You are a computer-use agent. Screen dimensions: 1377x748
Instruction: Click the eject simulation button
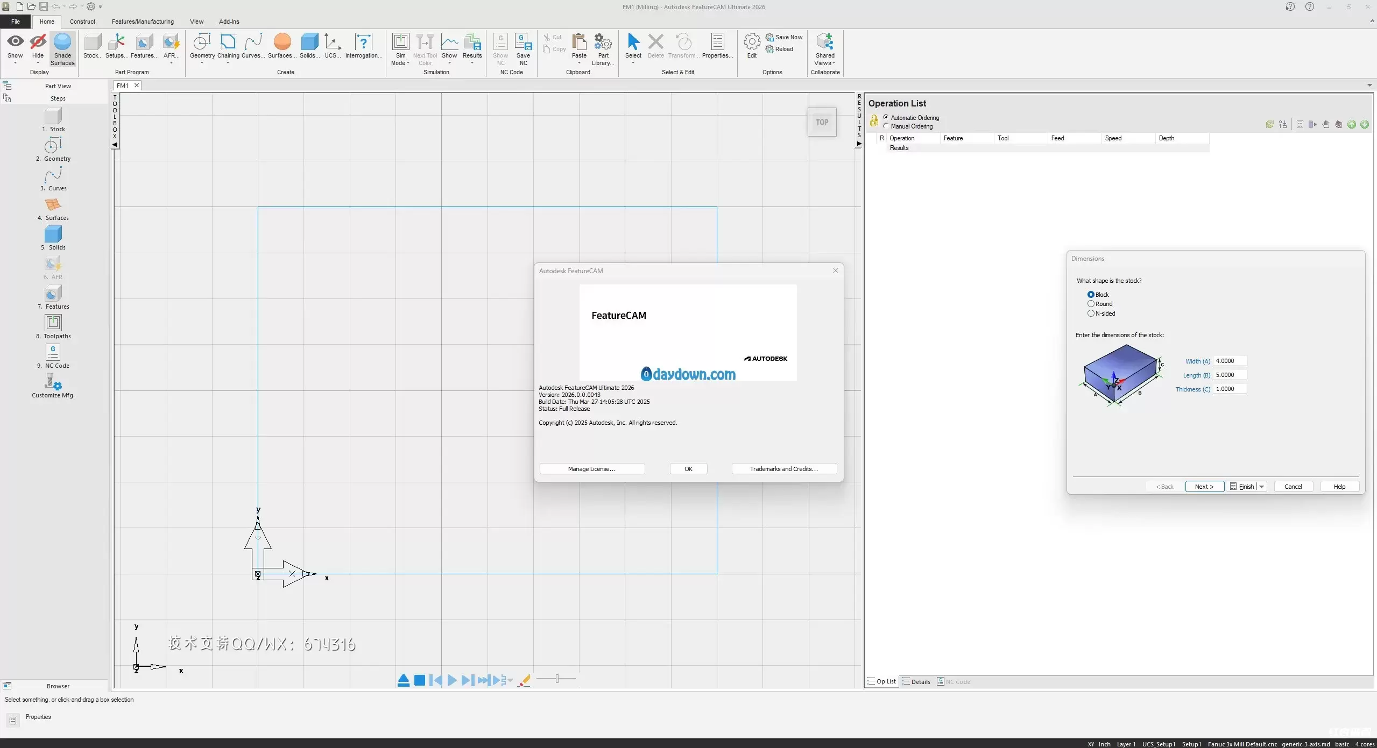(x=403, y=680)
